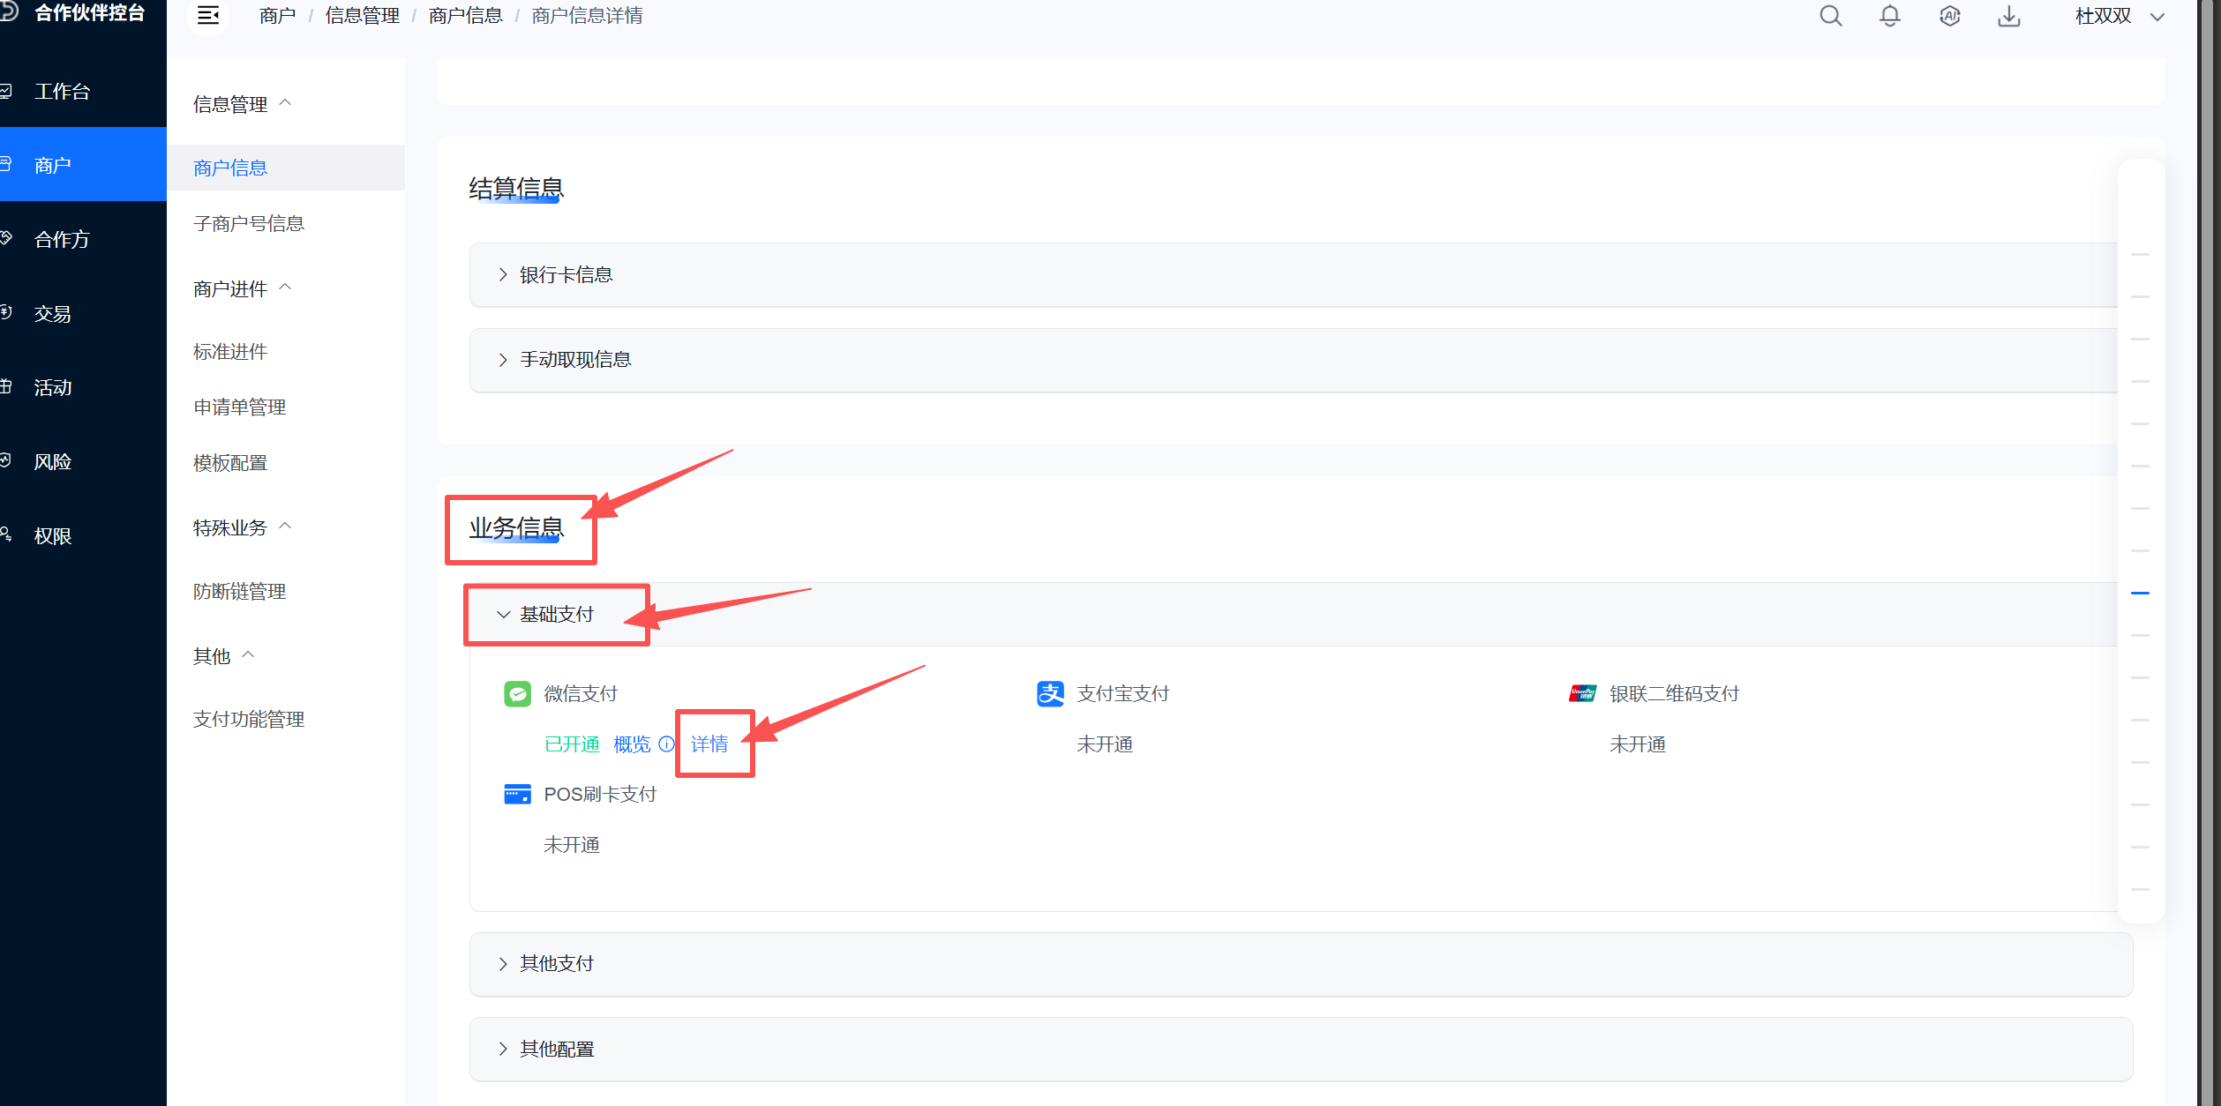Image resolution: width=2221 pixels, height=1106 pixels.
Task: Click 详情 link under 微信支付
Action: point(709,744)
